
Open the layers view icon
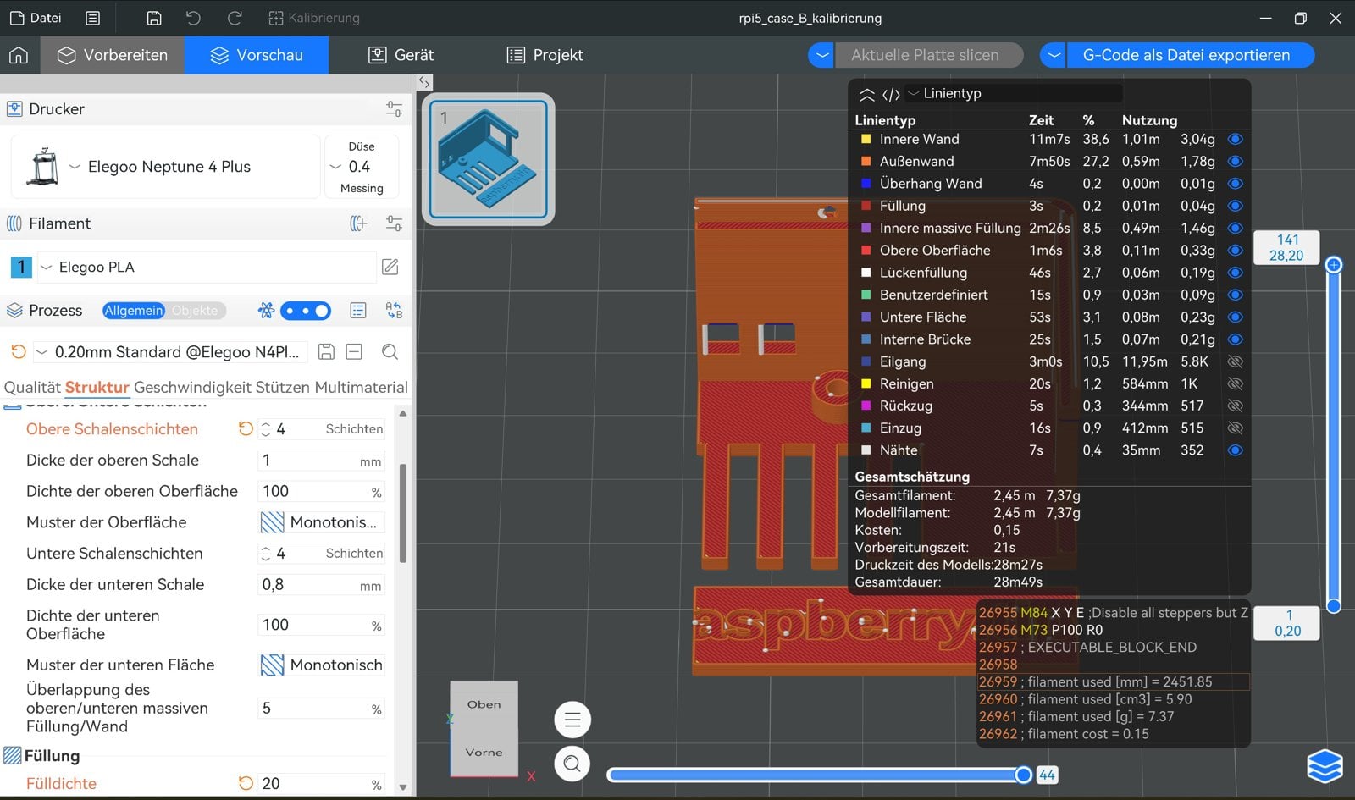[1325, 767]
